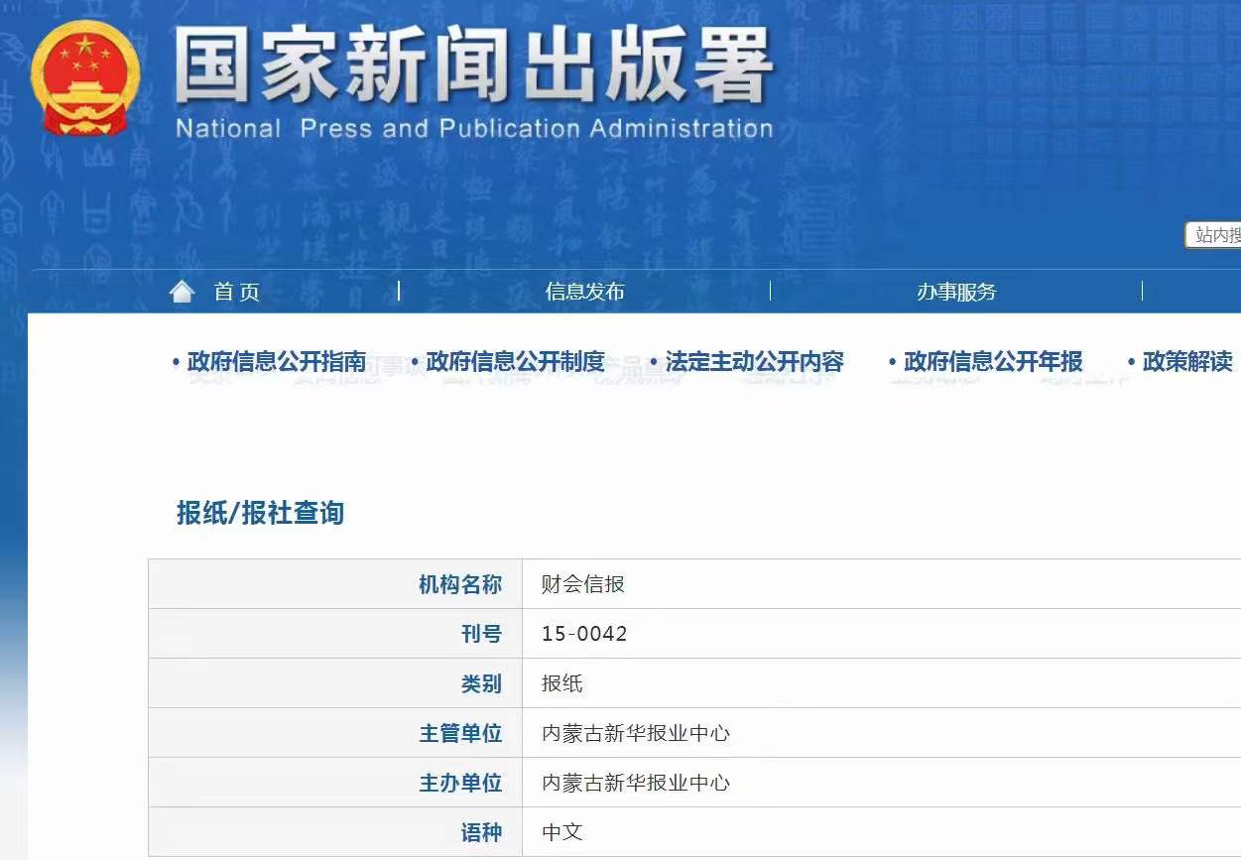Click the home icon beside 首页

pyautogui.click(x=183, y=291)
